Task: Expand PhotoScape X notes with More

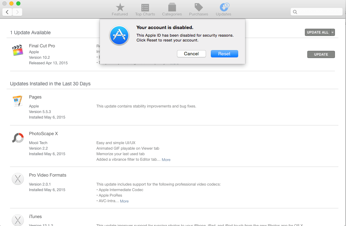Action: pos(166,160)
